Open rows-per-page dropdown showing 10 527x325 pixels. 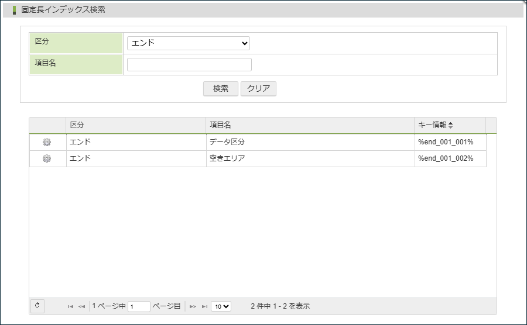click(x=221, y=306)
